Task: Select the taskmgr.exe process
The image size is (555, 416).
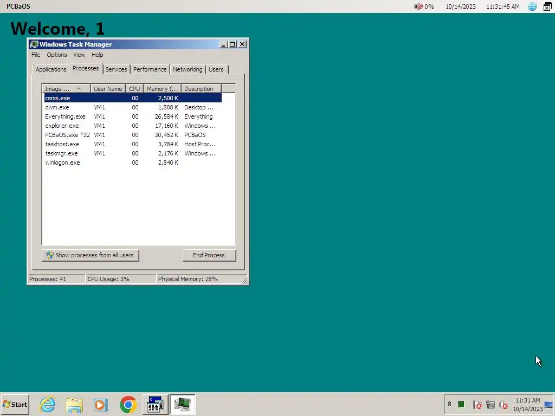Action: 133,153
